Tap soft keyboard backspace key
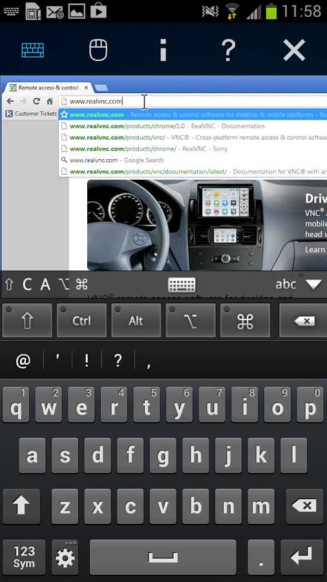 tap(305, 506)
